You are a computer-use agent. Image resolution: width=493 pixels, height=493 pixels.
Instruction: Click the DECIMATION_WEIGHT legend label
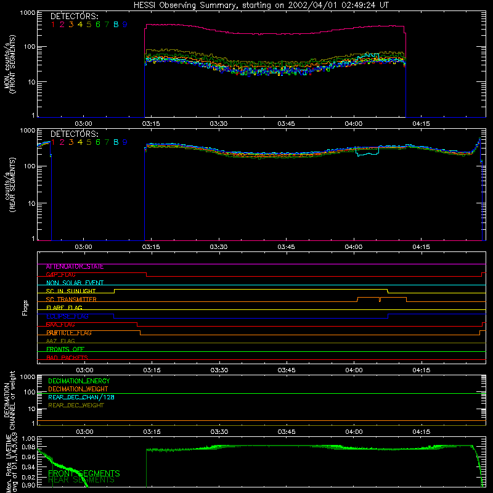coord(78,389)
